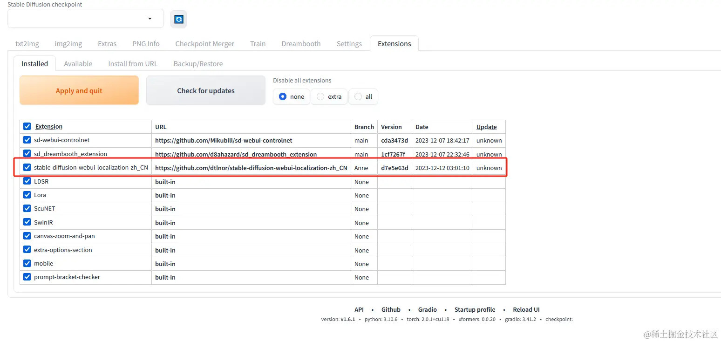Click the Branch column header

364,127
